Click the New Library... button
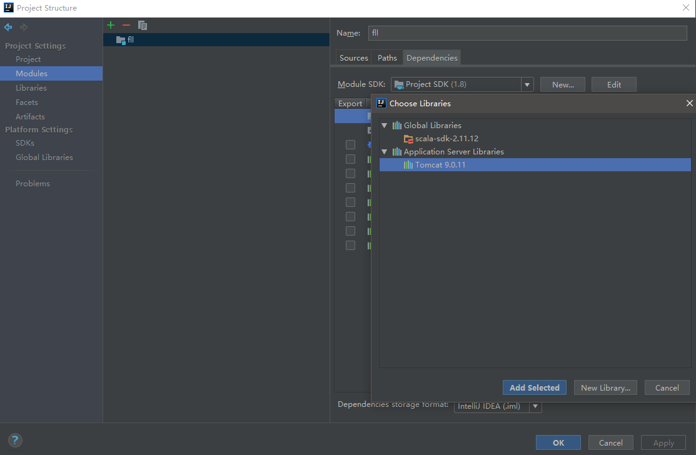This screenshot has height=455, width=696. pos(605,387)
